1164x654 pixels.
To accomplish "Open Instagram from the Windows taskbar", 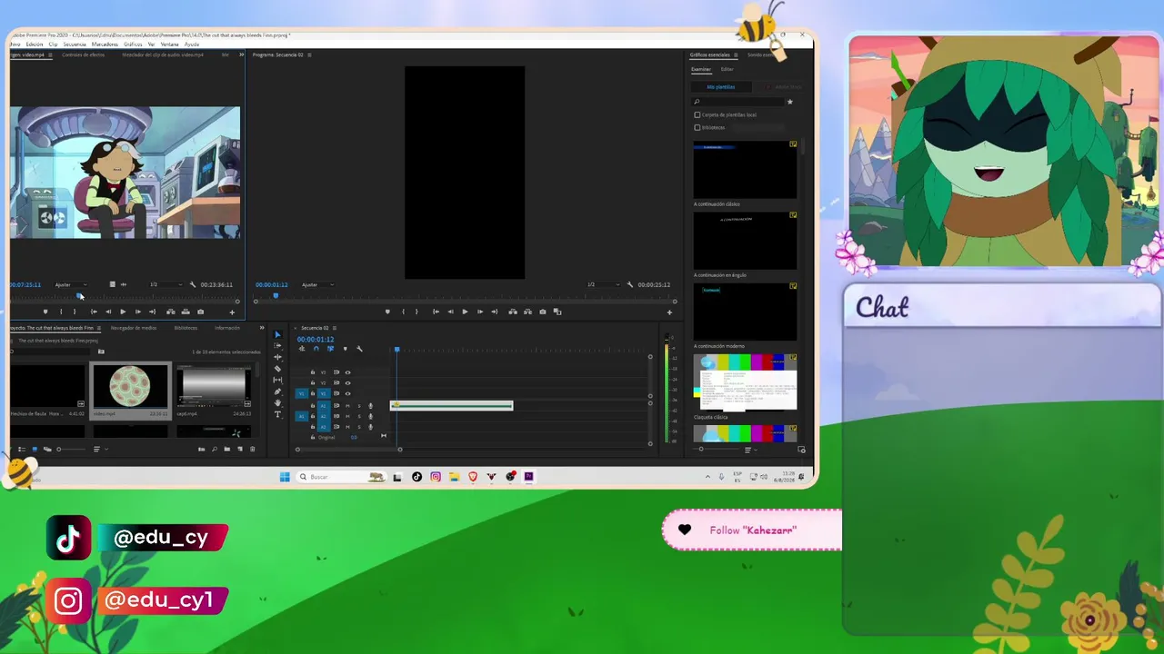I will (x=436, y=477).
